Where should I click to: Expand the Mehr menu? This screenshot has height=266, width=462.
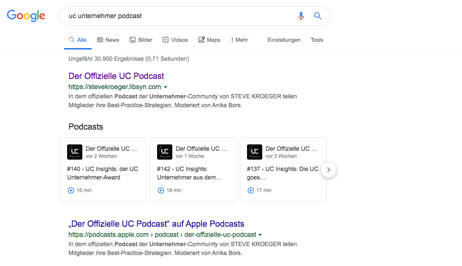(240, 40)
